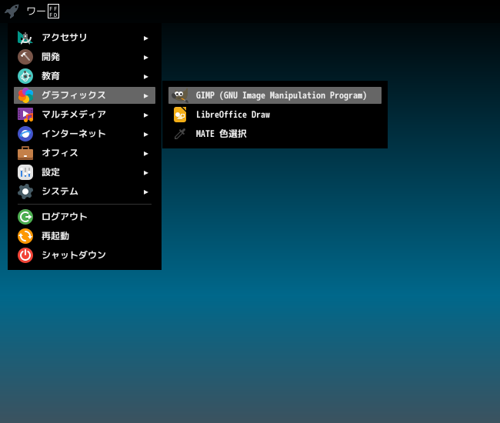Open MATE 色選択 color picker entry
The height and width of the screenshot is (423, 500).
point(275,134)
